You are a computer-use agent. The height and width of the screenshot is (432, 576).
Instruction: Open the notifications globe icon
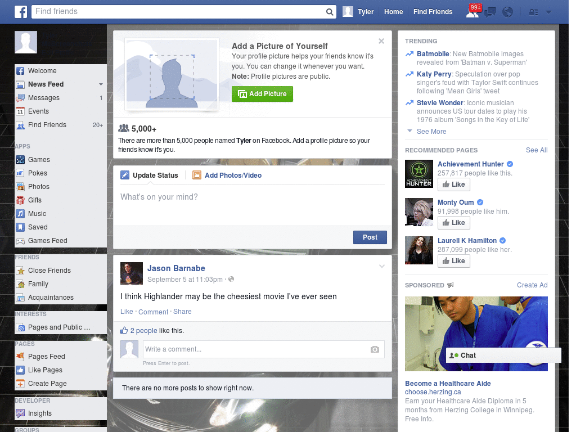pos(508,12)
